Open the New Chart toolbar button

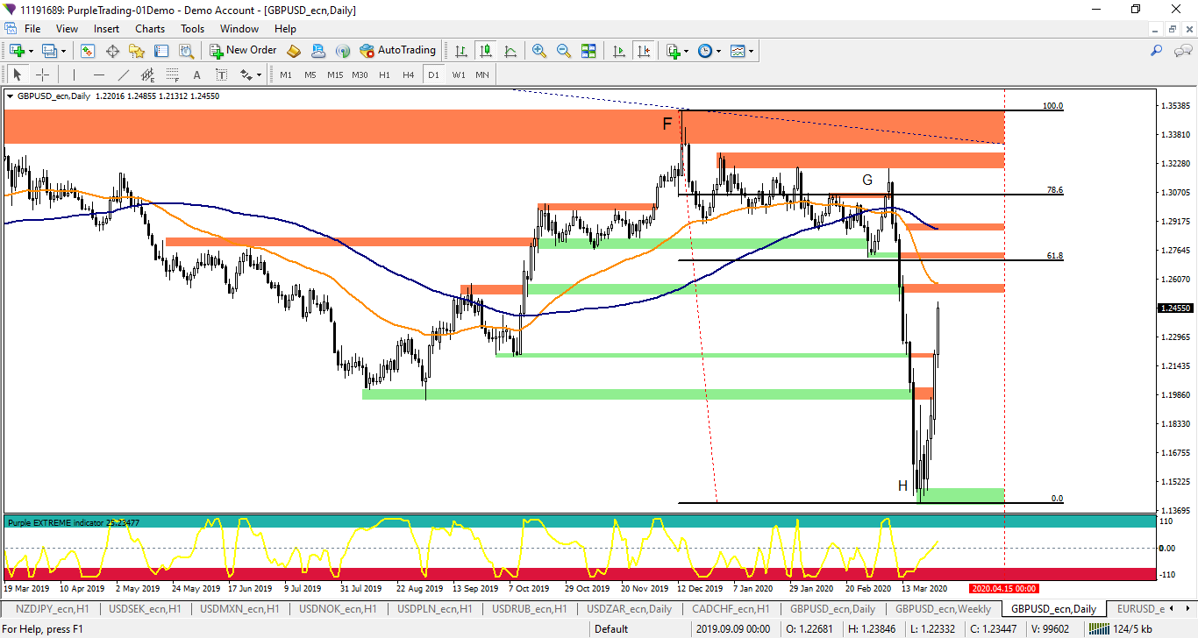[17, 51]
